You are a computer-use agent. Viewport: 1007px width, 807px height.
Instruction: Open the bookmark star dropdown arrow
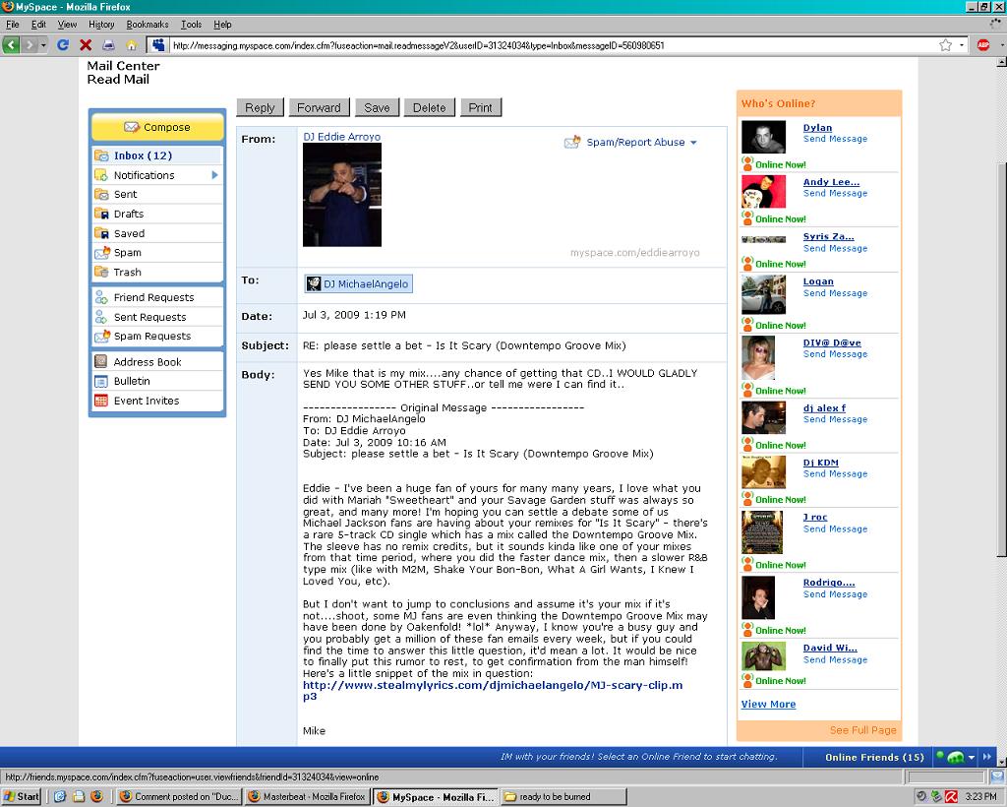pos(962,45)
